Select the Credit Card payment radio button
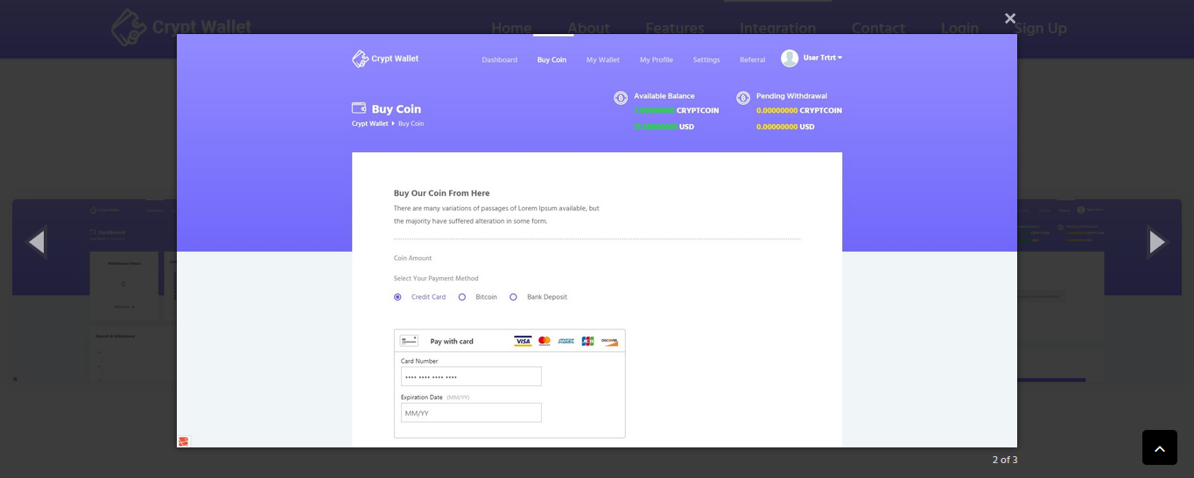1194x478 pixels. [397, 297]
